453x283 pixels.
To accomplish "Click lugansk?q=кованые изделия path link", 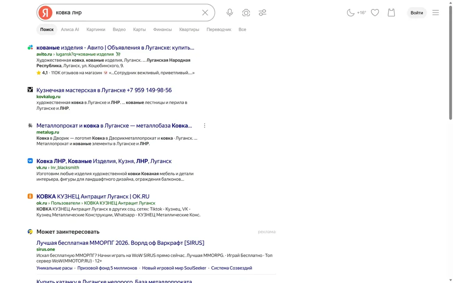I will coord(85,54).
